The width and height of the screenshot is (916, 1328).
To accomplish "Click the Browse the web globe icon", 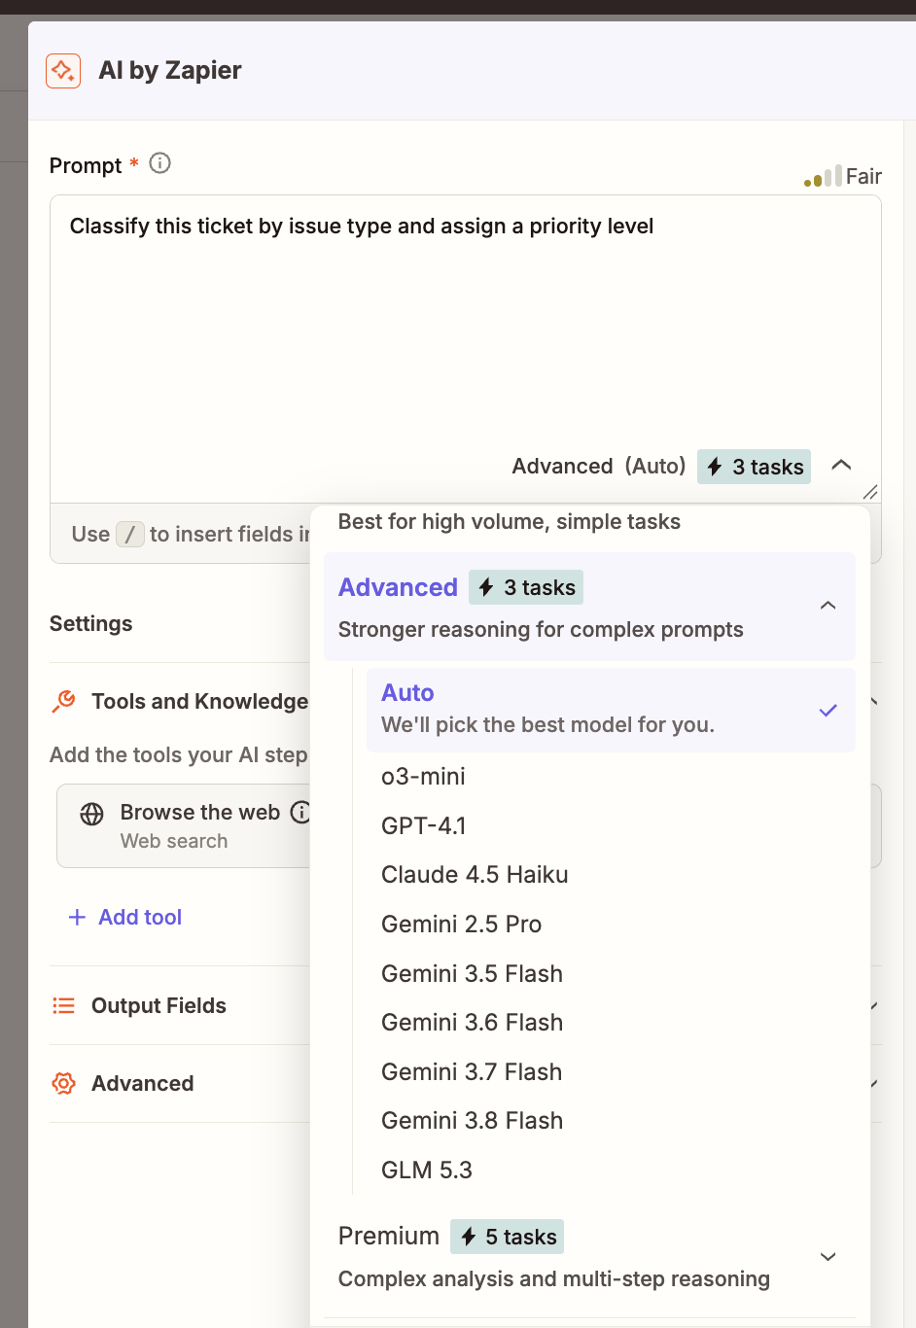I will tap(91, 814).
